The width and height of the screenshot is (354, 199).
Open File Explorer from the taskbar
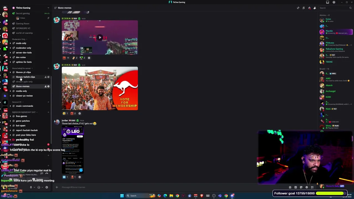coord(171,196)
